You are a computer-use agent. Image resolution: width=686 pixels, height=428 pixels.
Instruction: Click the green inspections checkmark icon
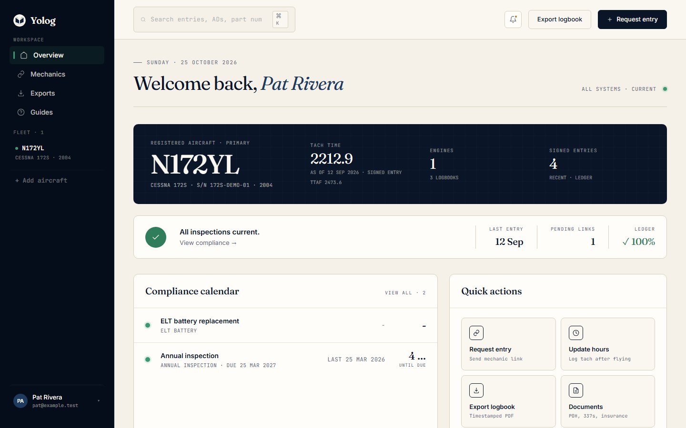point(156,237)
